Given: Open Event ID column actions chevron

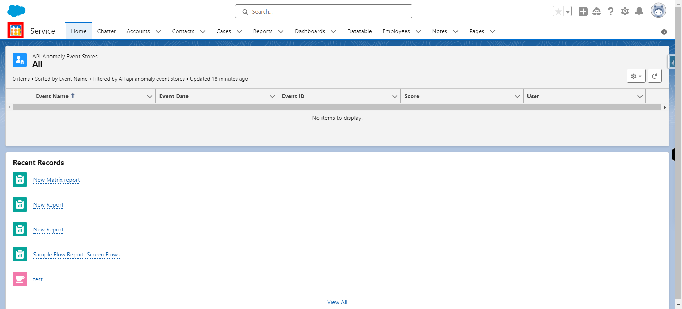Looking at the screenshot, I should 395,96.
